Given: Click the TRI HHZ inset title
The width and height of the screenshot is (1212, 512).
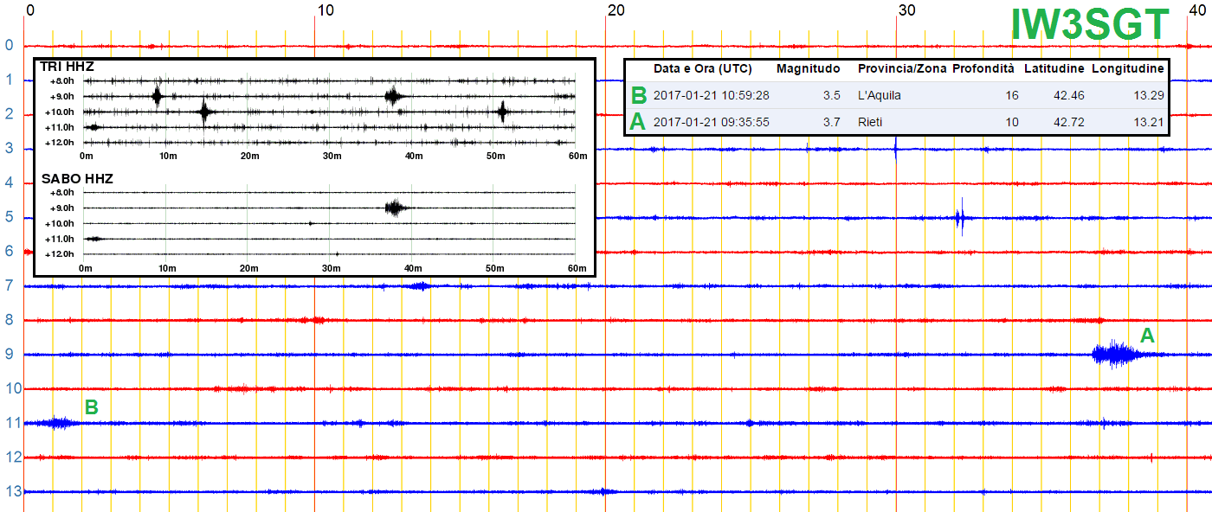Looking at the screenshot, I should [x=68, y=66].
